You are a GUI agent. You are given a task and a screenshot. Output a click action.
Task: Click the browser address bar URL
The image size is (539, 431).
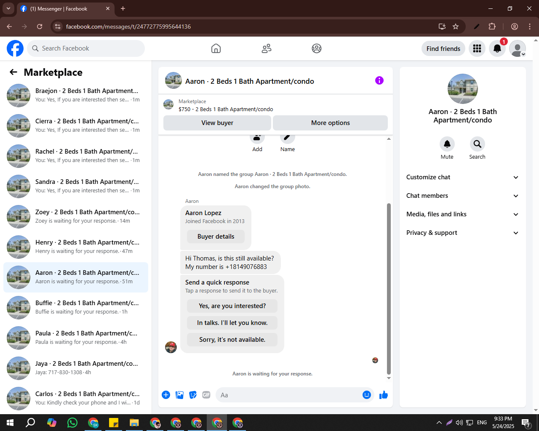coord(128,27)
